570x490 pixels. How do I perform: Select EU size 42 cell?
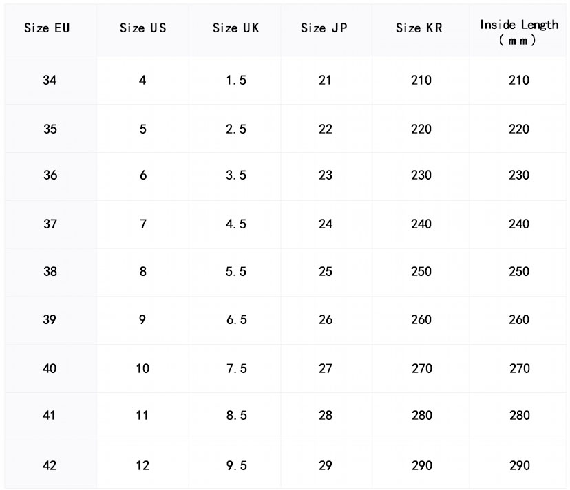[50, 465]
